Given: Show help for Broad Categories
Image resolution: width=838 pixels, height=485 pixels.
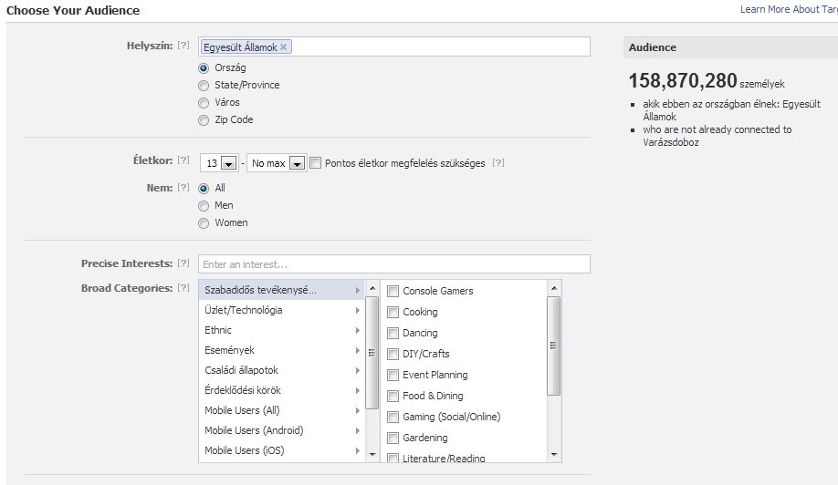Looking at the screenshot, I should (183, 288).
